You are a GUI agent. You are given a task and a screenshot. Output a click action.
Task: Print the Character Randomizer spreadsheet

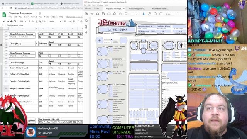click(11, 22)
